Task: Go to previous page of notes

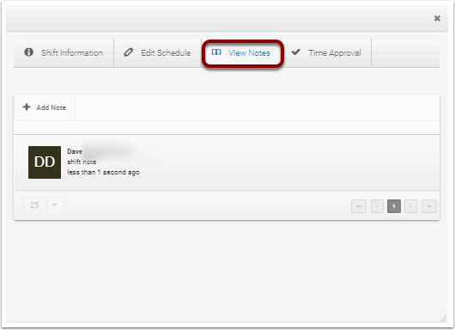Action: [377, 206]
